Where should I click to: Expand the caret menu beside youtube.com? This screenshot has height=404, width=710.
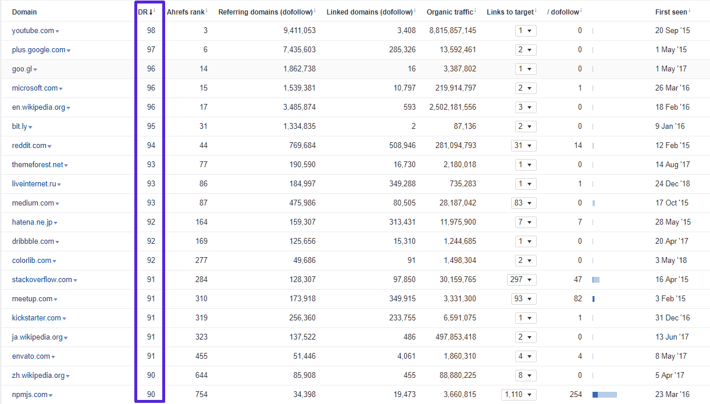point(58,31)
